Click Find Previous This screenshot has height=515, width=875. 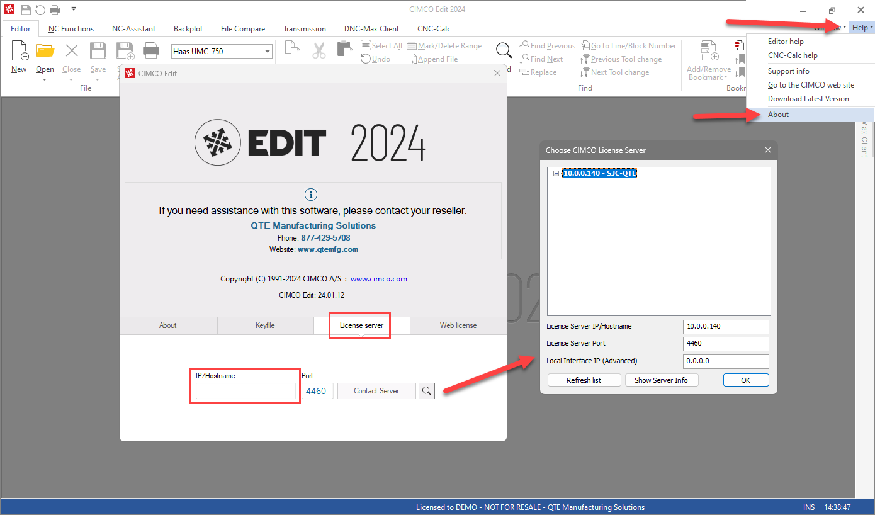pos(548,46)
